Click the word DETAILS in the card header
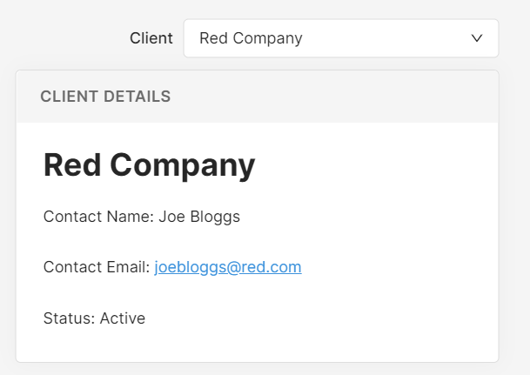This screenshot has width=530, height=375. [x=138, y=97]
